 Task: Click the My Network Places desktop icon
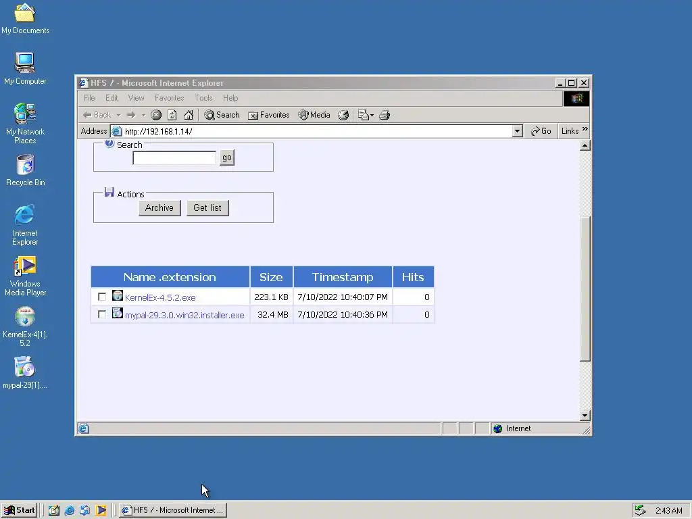click(25, 124)
